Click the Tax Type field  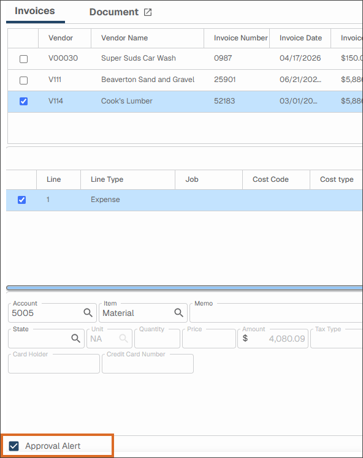point(337,339)
